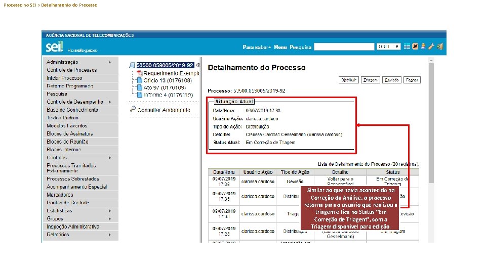Open Retorno Programado menu item
Image resolution: width=486 pixels, height=273 pixels.
coord(80,86)
